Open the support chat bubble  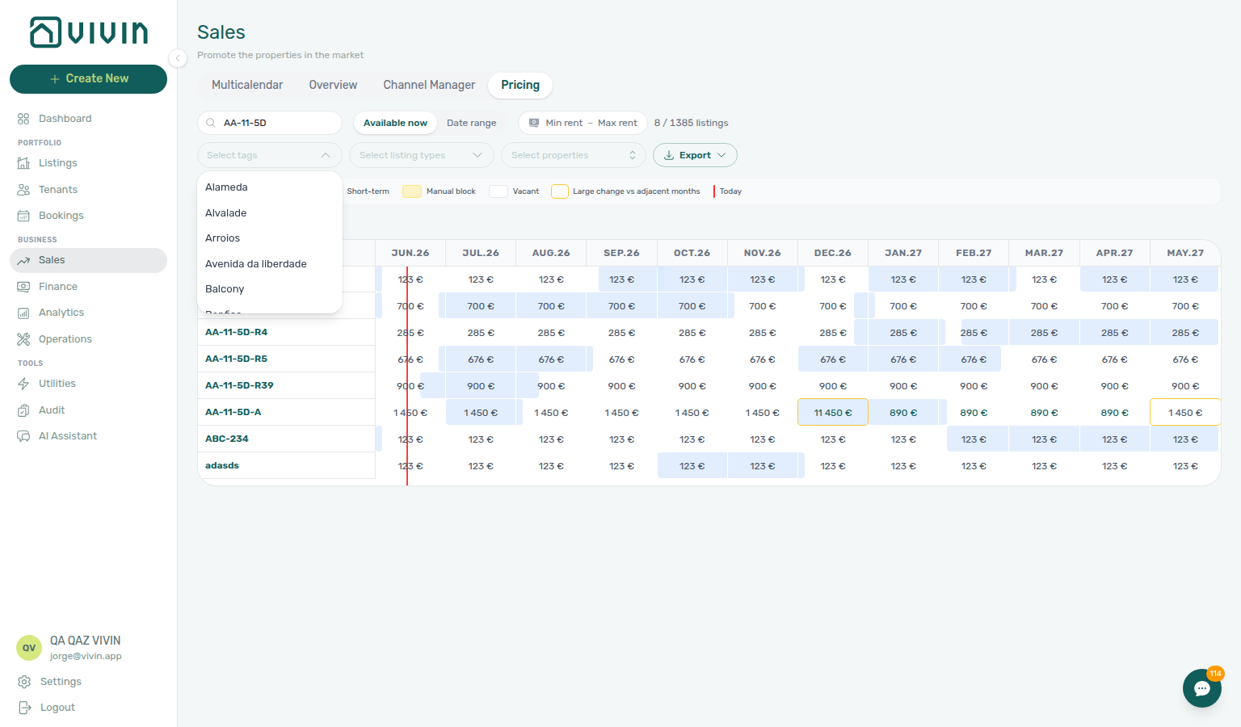(1202, 688)
